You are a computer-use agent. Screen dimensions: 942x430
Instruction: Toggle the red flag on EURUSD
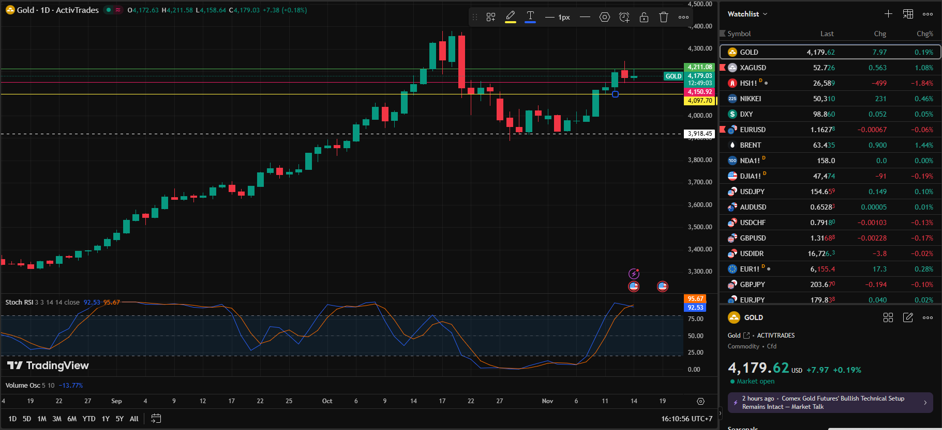click(723, 129)
